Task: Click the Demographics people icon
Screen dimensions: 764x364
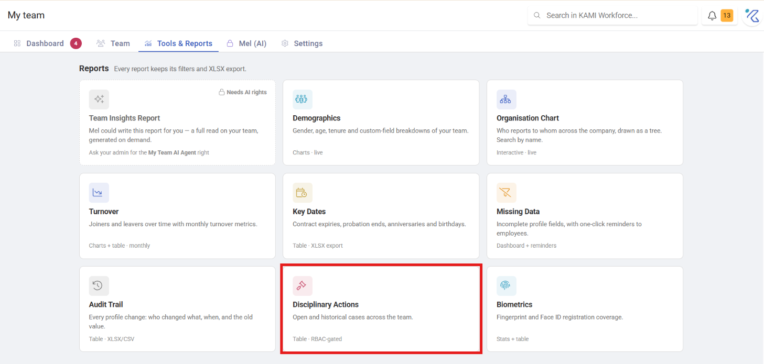Action: tap(303, 100)
